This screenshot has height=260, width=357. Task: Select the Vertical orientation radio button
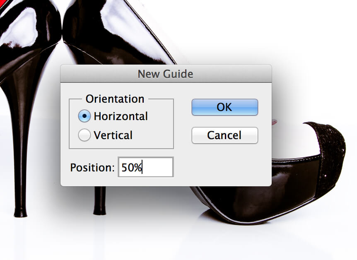click(84, 135)
